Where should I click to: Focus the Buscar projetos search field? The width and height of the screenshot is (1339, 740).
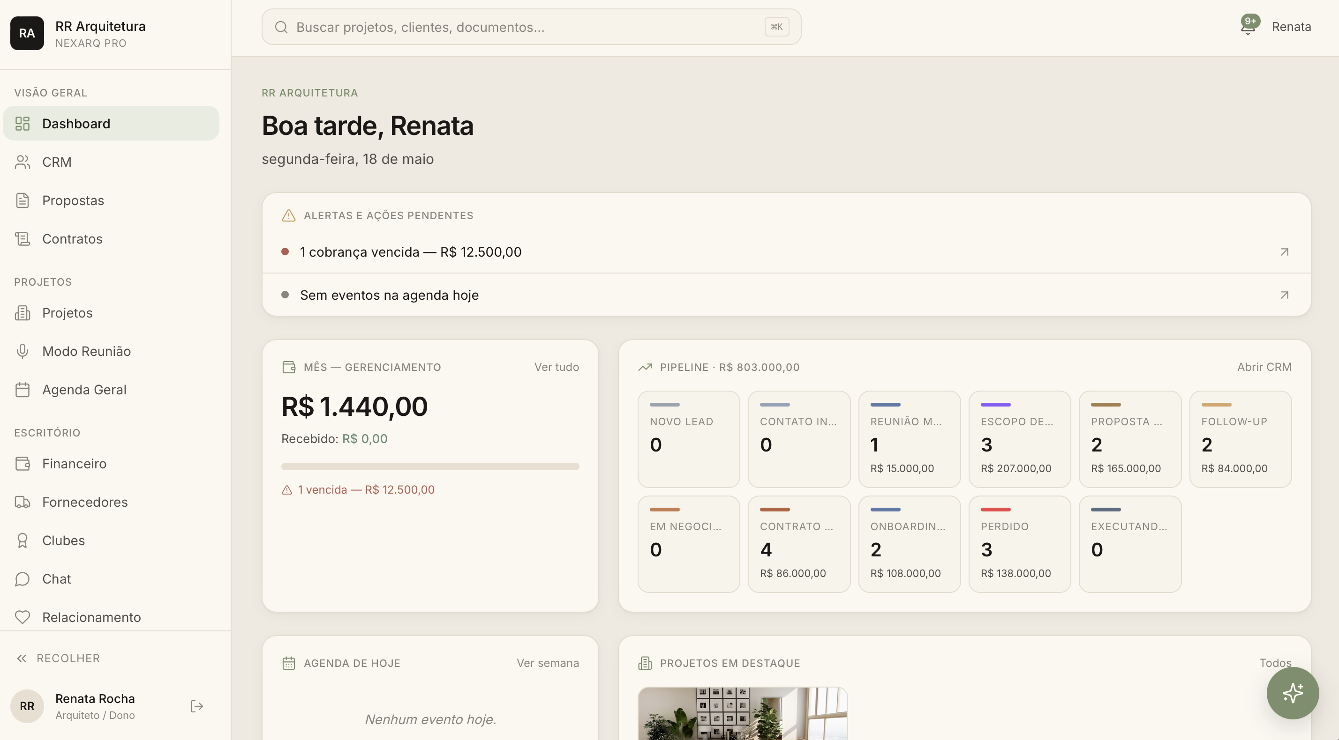[x=531, y=27]
